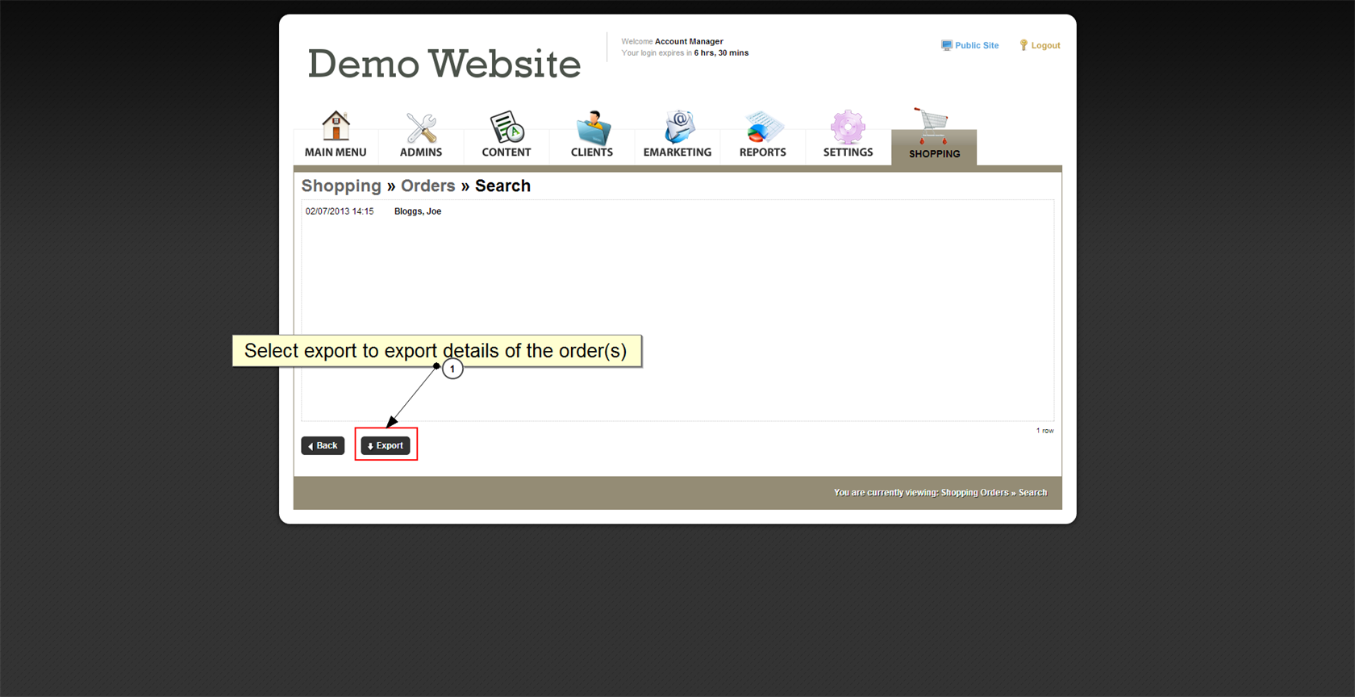Go to the REPORTS tab label
Screen dimensions: 1355x697
point(762,152)
